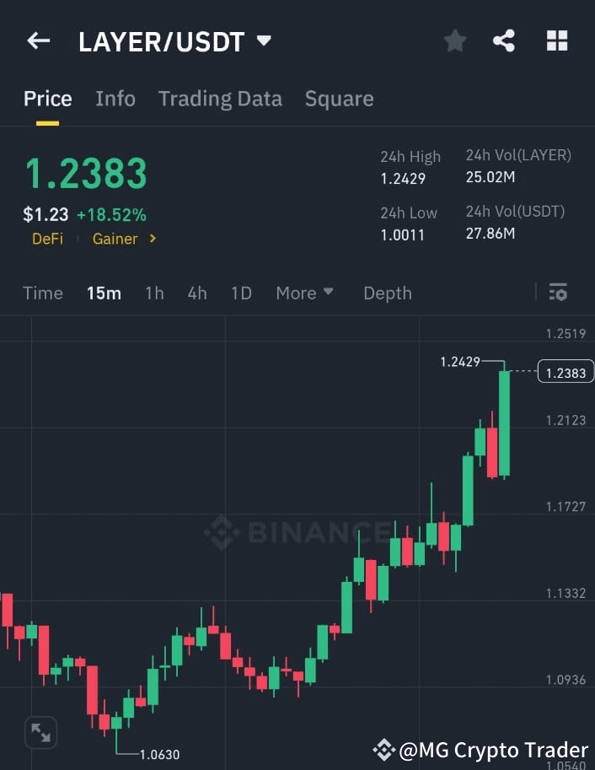Open the Time interval selector
Image resolution: width=595 pixels, height=770 pixels.
pos(42,293)
